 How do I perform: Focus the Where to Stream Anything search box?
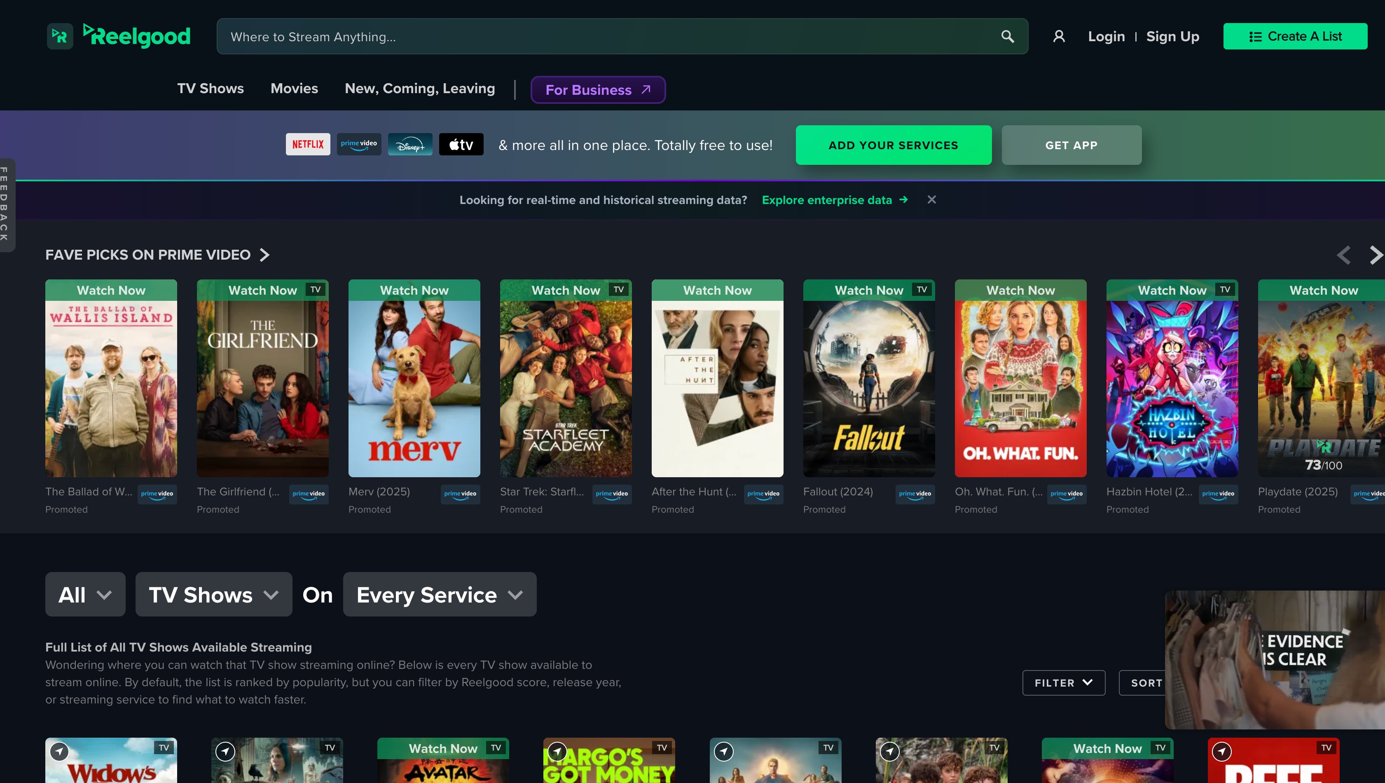[x=622, y=37]
